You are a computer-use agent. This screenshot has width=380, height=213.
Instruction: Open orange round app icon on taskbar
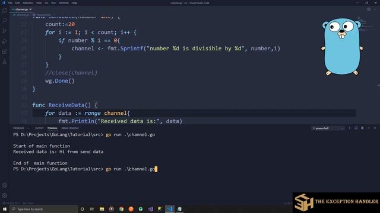131,209
